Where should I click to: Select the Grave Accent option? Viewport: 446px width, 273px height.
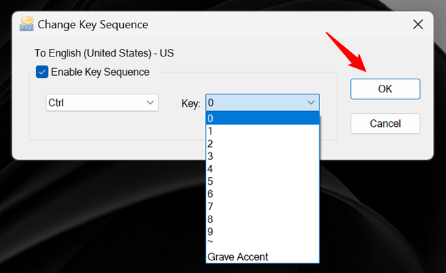pos(262,256)
